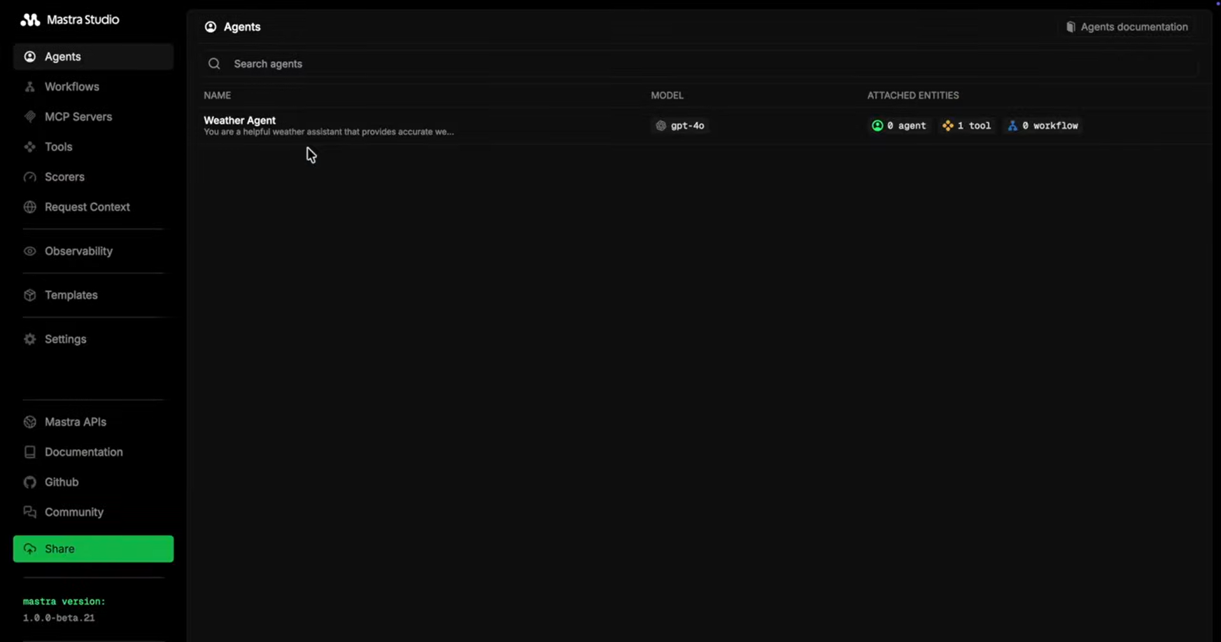This screenshot has height=642, width=1221.
Task: Click the MODEL column header
Action: (667, 95)
